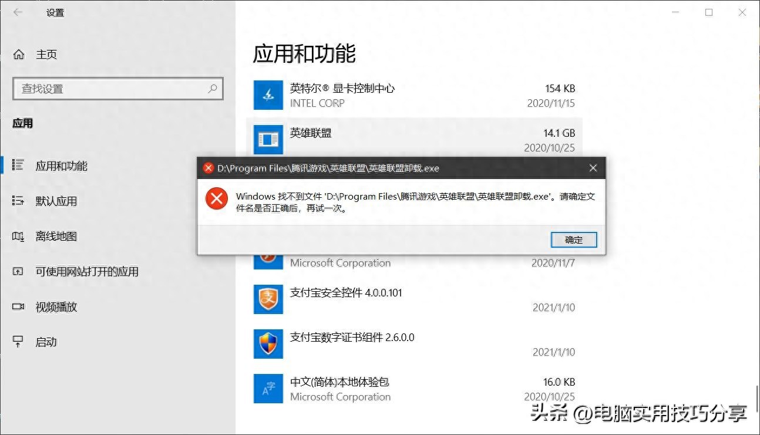
Task: Close the Settings window
Action: click(x=742, y=12)
